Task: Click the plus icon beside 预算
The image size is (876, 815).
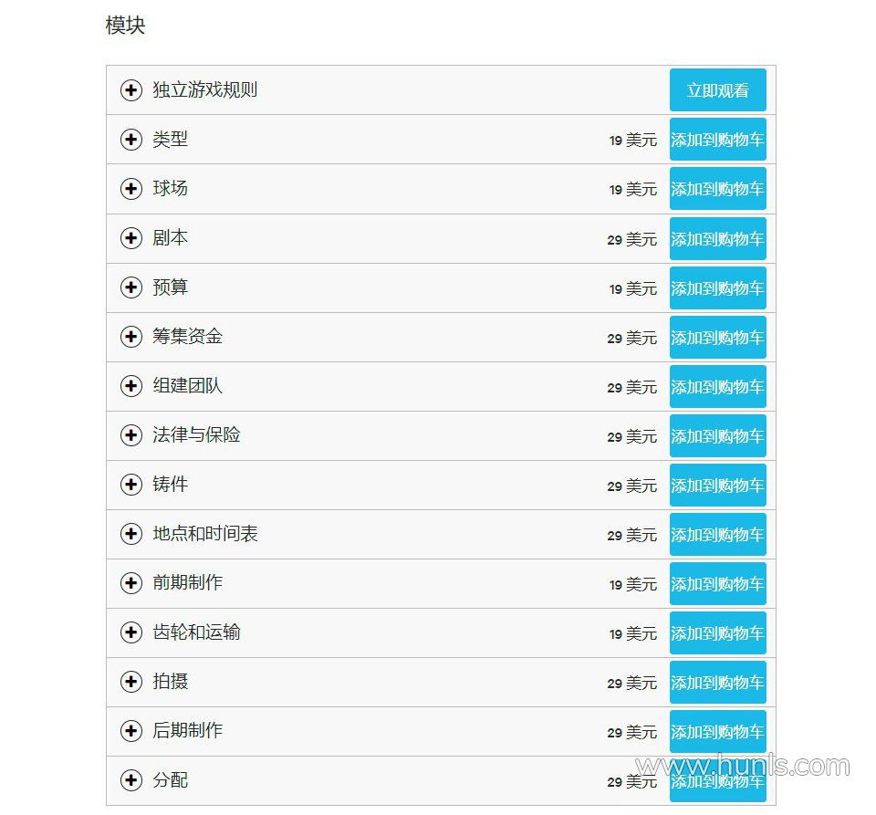Action: [131, 287]
